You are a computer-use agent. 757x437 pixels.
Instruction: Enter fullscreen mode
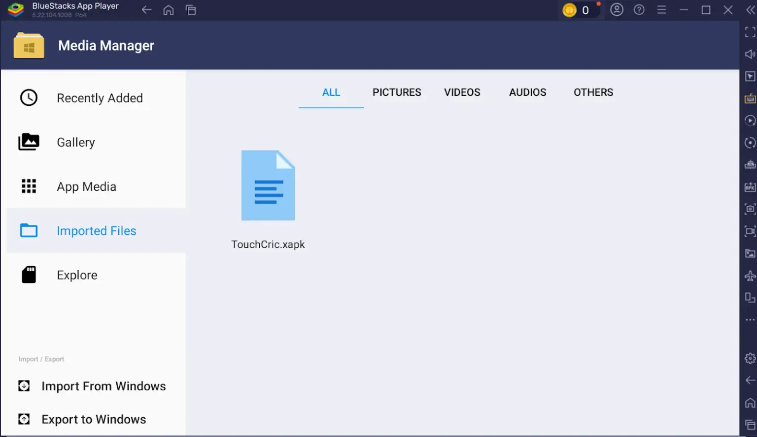[x=750, y=32]
